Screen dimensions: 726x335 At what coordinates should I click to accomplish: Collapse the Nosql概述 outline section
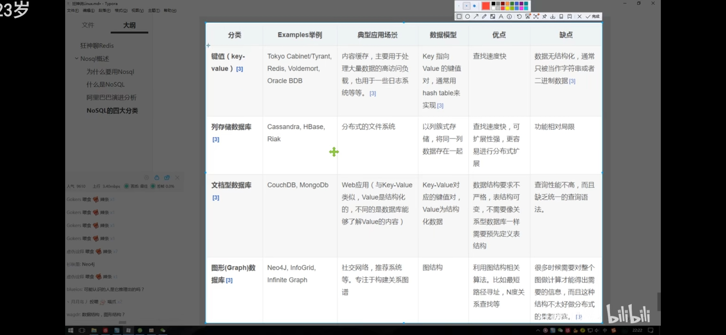pos(76,58)
